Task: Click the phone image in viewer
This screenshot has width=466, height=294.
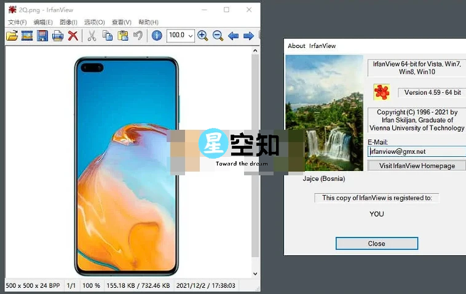Action: pyautogui.click(x=127, y=167)
